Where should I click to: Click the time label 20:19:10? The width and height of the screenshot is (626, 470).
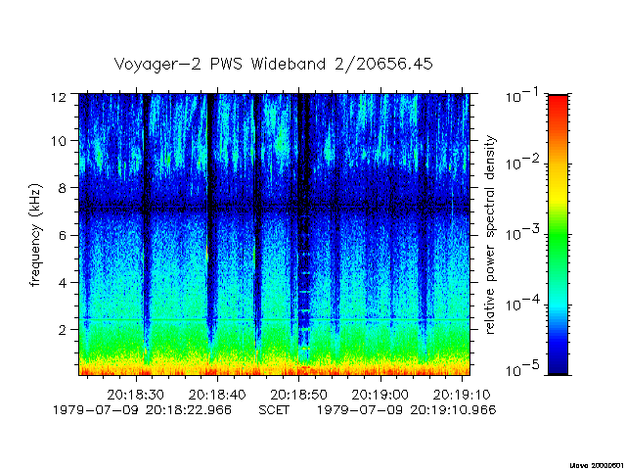462,395
